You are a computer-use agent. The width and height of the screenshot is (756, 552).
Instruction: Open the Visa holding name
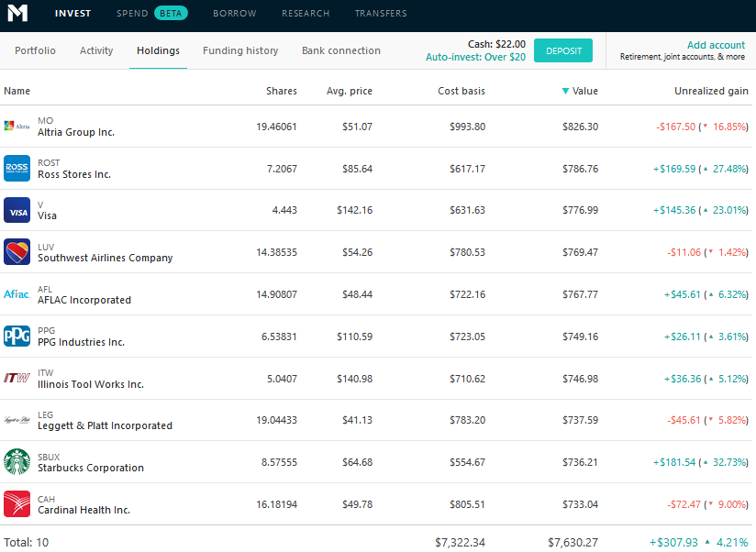(48, 215)
